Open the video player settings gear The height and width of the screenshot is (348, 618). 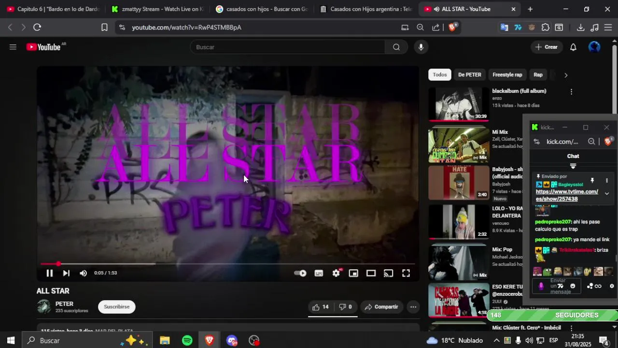pyautogui.click(x=337, y=273)
